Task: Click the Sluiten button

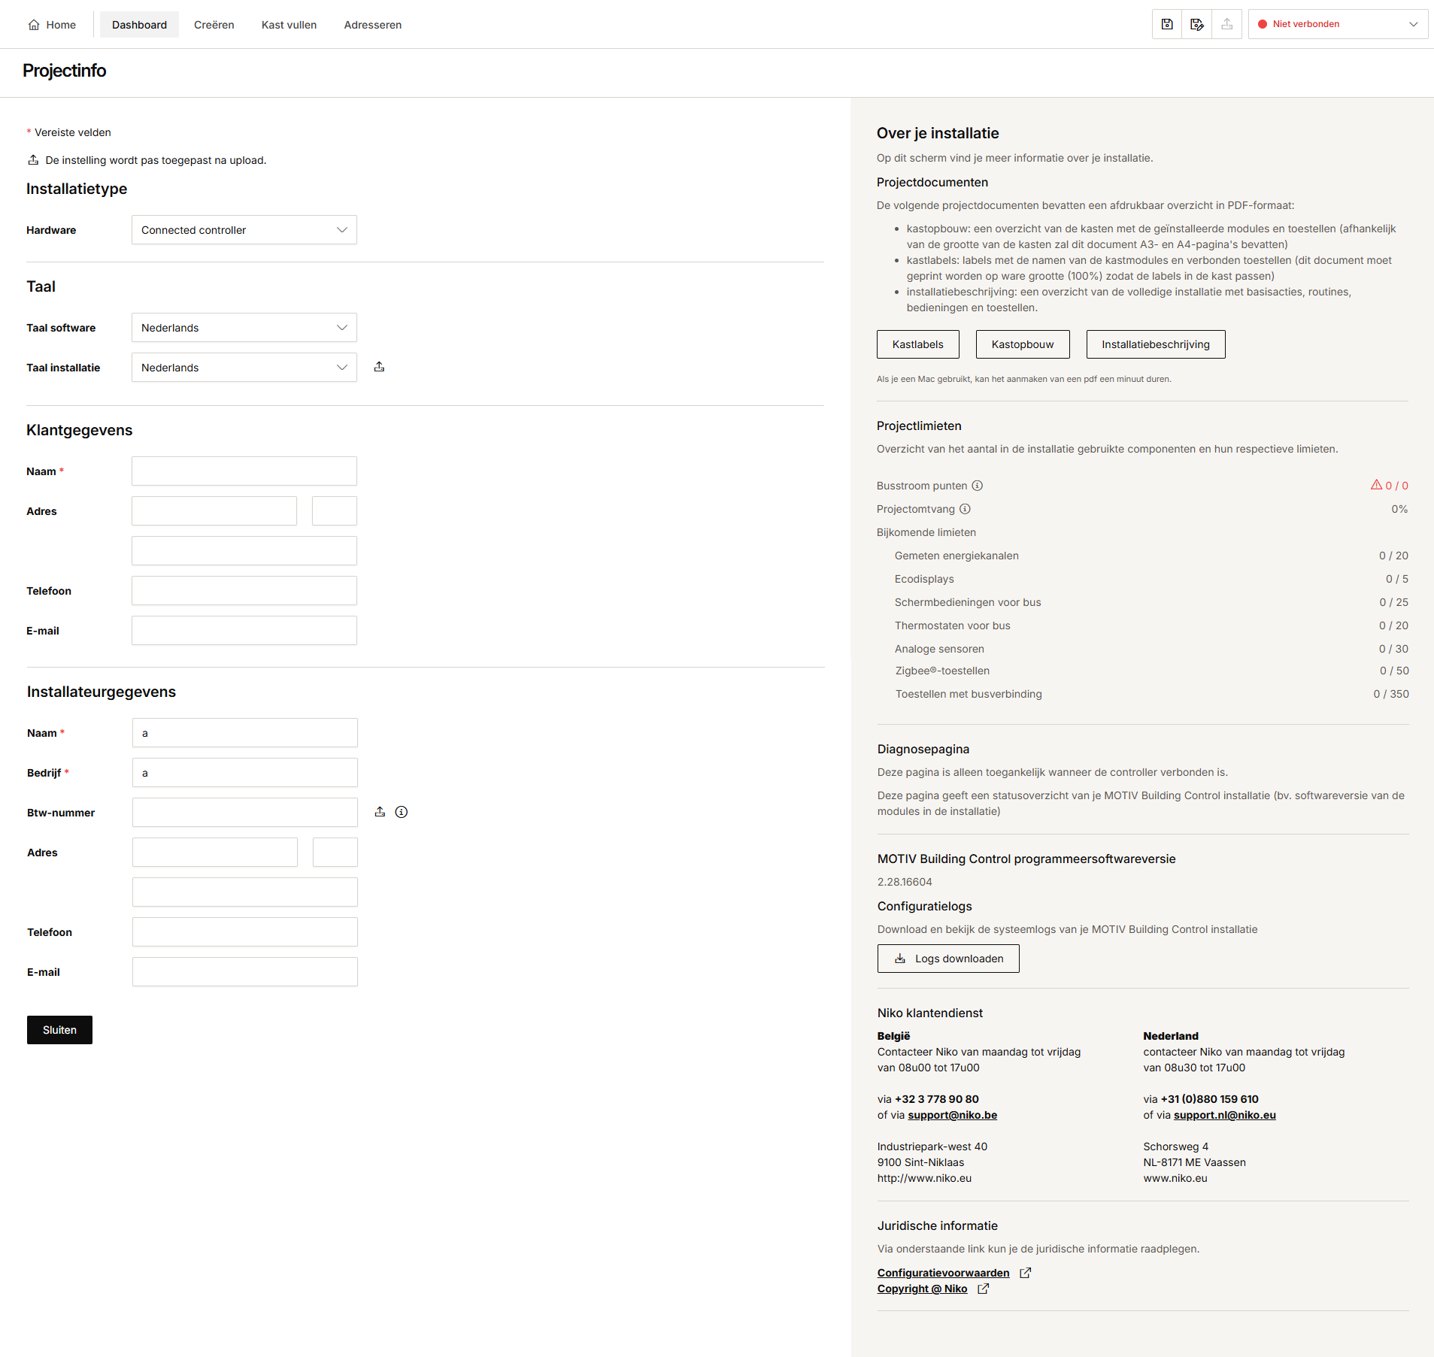Action: click(x=59, y=1030)
